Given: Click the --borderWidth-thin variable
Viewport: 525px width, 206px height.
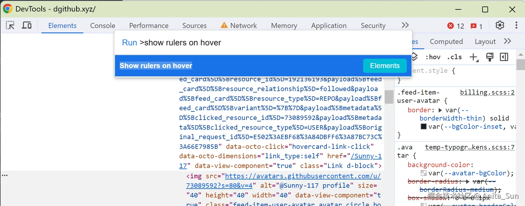Looking at the screenshot, I should 451,118.
